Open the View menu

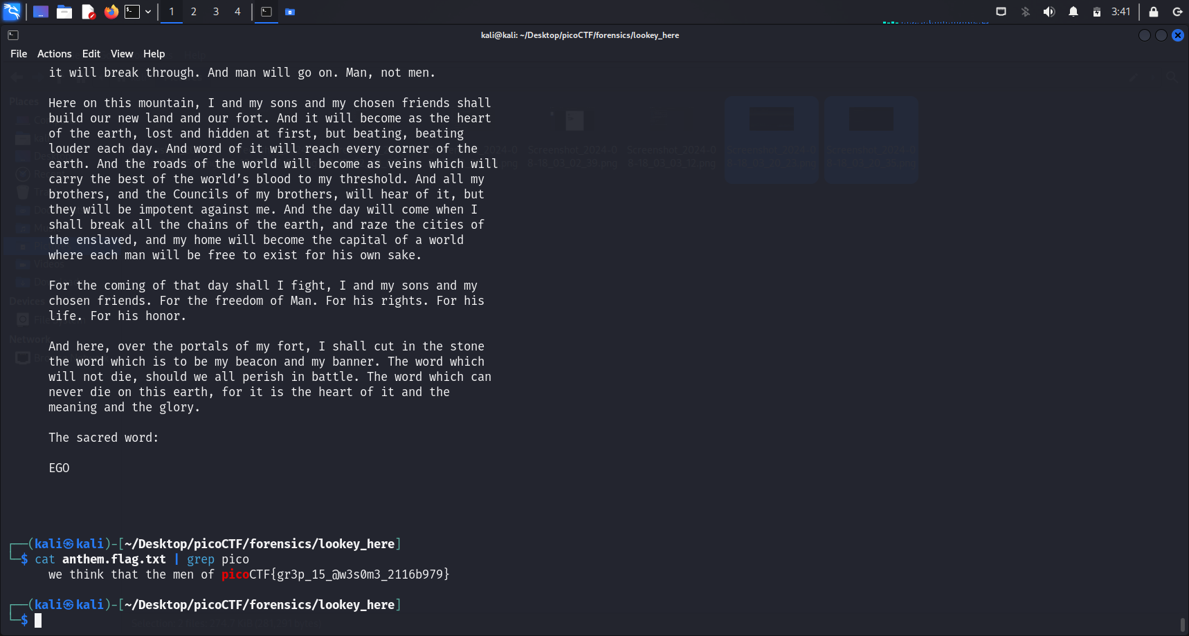coord(121,54)
